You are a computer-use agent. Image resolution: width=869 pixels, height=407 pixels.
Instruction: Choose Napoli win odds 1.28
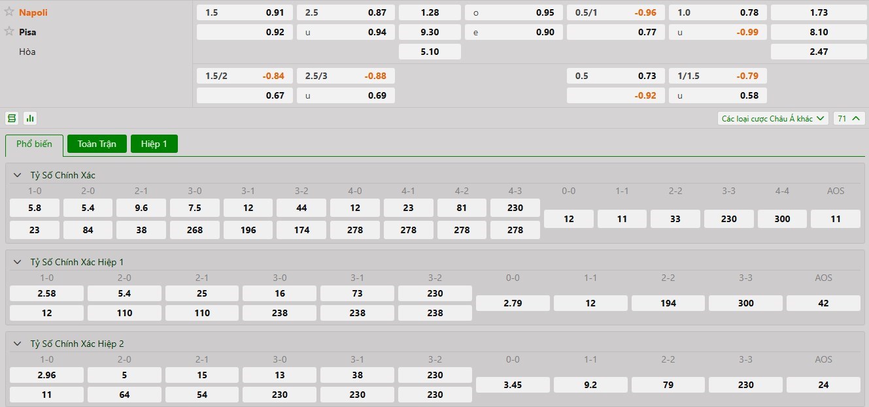pyautogui.click(x=430, y=12)
